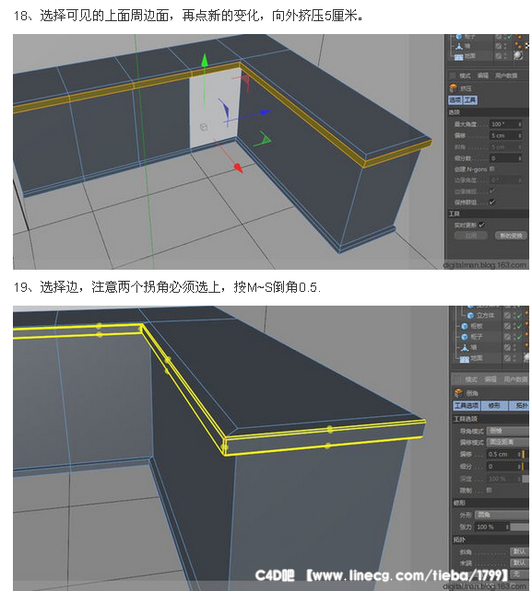Select the floor object icon in the upper object list
Viewport: 532px width, 591px height.
point(459,57)
